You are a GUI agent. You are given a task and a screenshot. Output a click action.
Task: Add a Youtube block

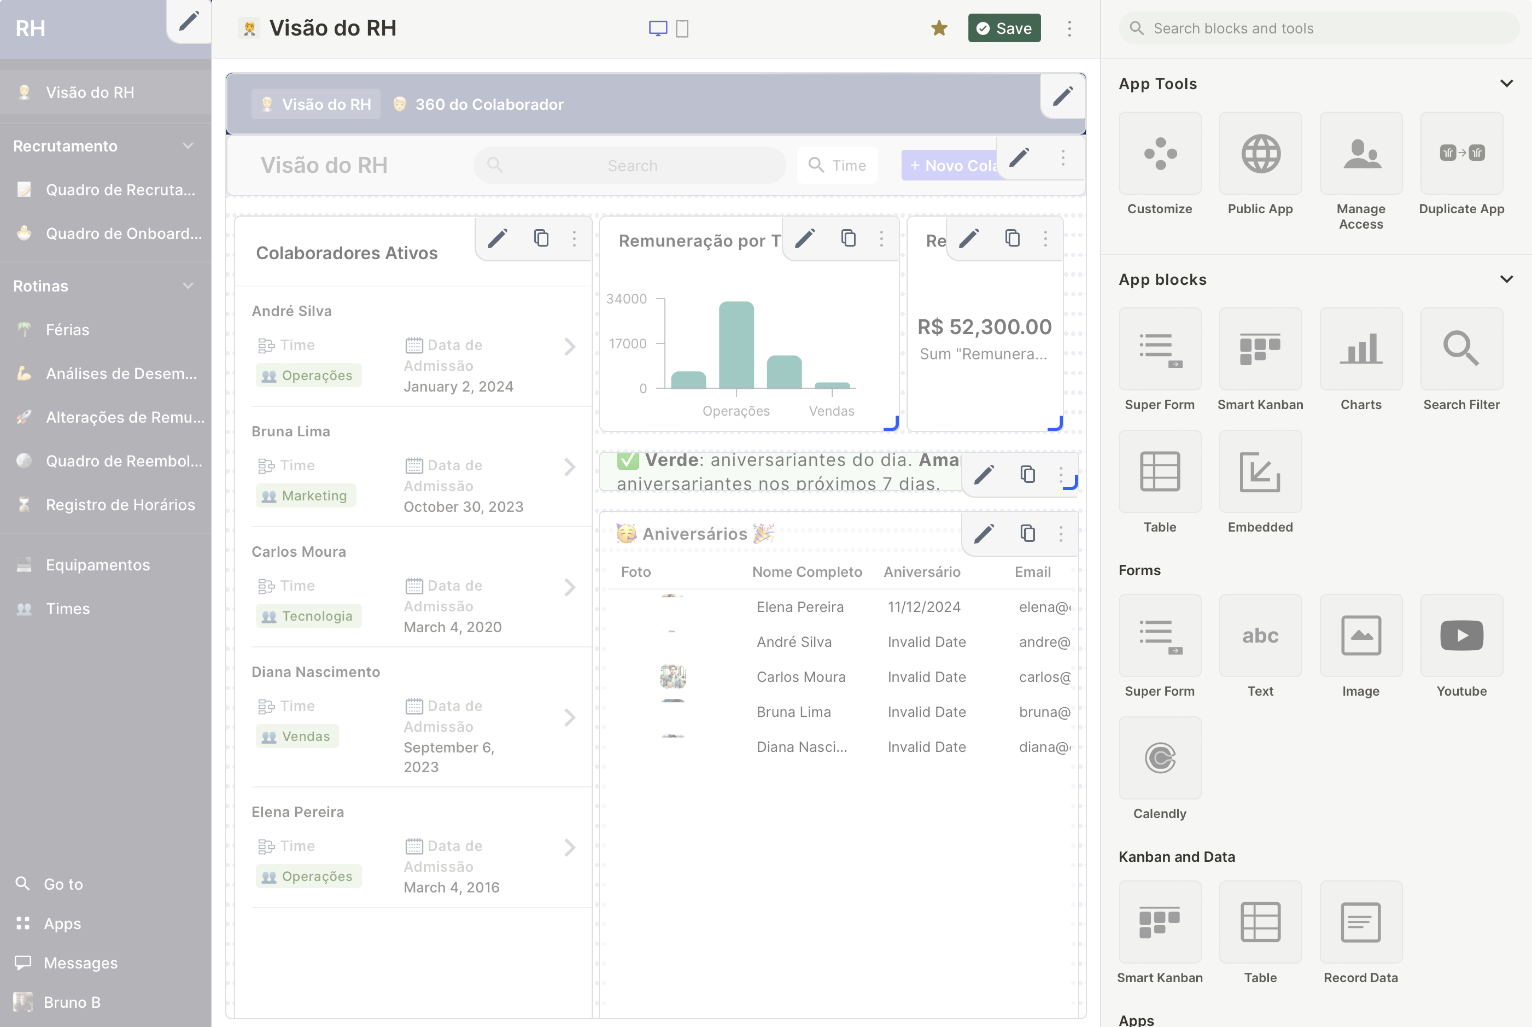coord(1461,635)
